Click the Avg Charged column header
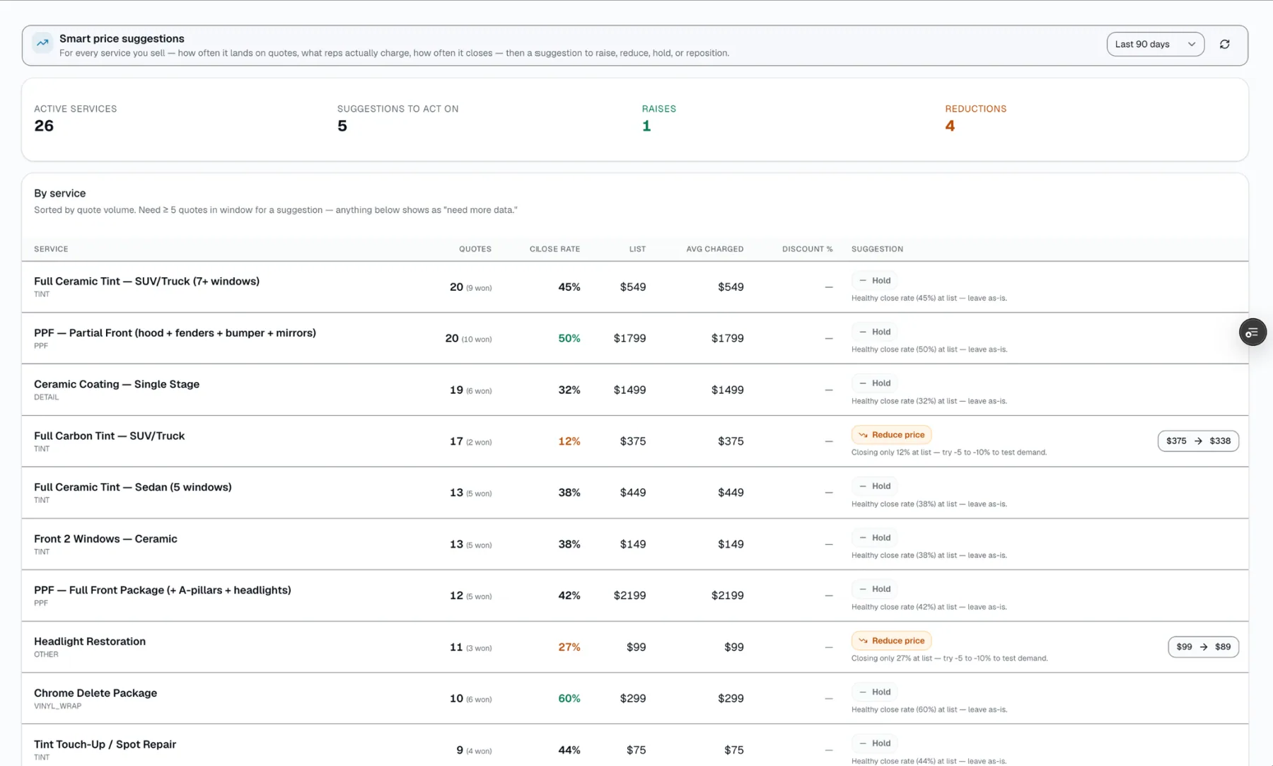Screen dimensions: 1273x766 pos(714,249)
